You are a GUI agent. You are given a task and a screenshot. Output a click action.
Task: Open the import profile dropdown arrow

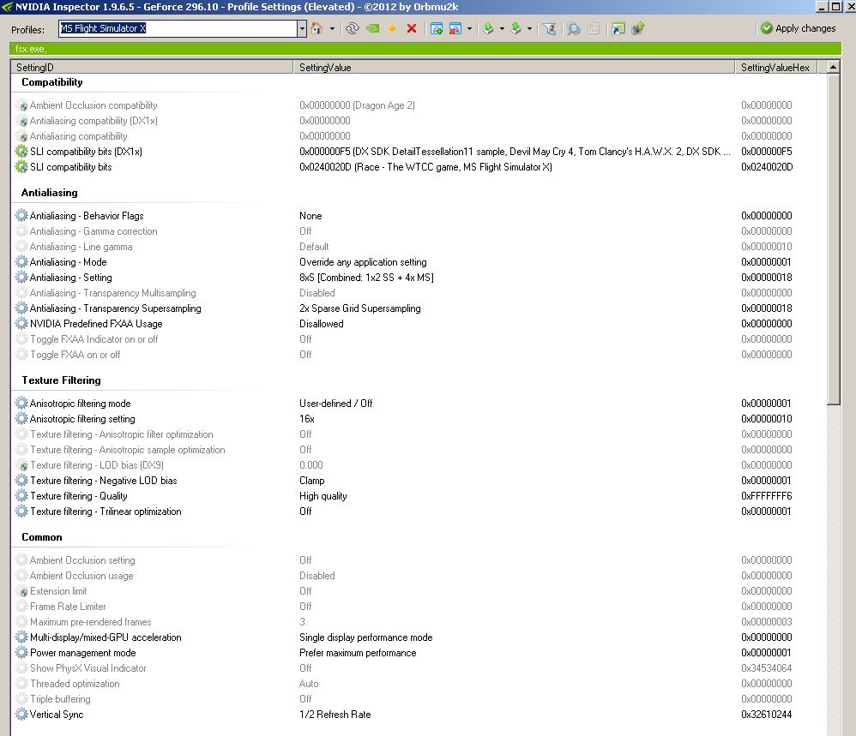(x=529, y=28)
